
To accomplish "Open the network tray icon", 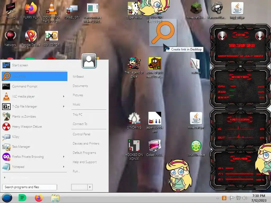I will (238, 198).
